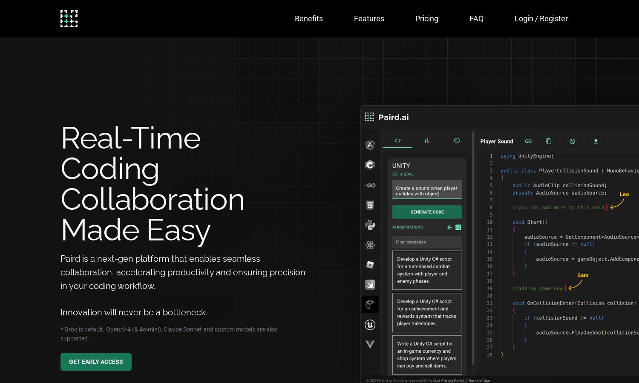Select the Angular icon in the sidebar
The image size is (639, 383).
click(370, 145)
